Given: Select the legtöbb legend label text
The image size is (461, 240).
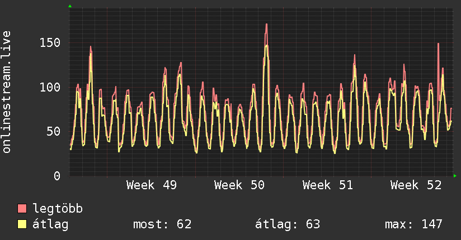Looking at the screenshot, I should click(x=58, y=209).
